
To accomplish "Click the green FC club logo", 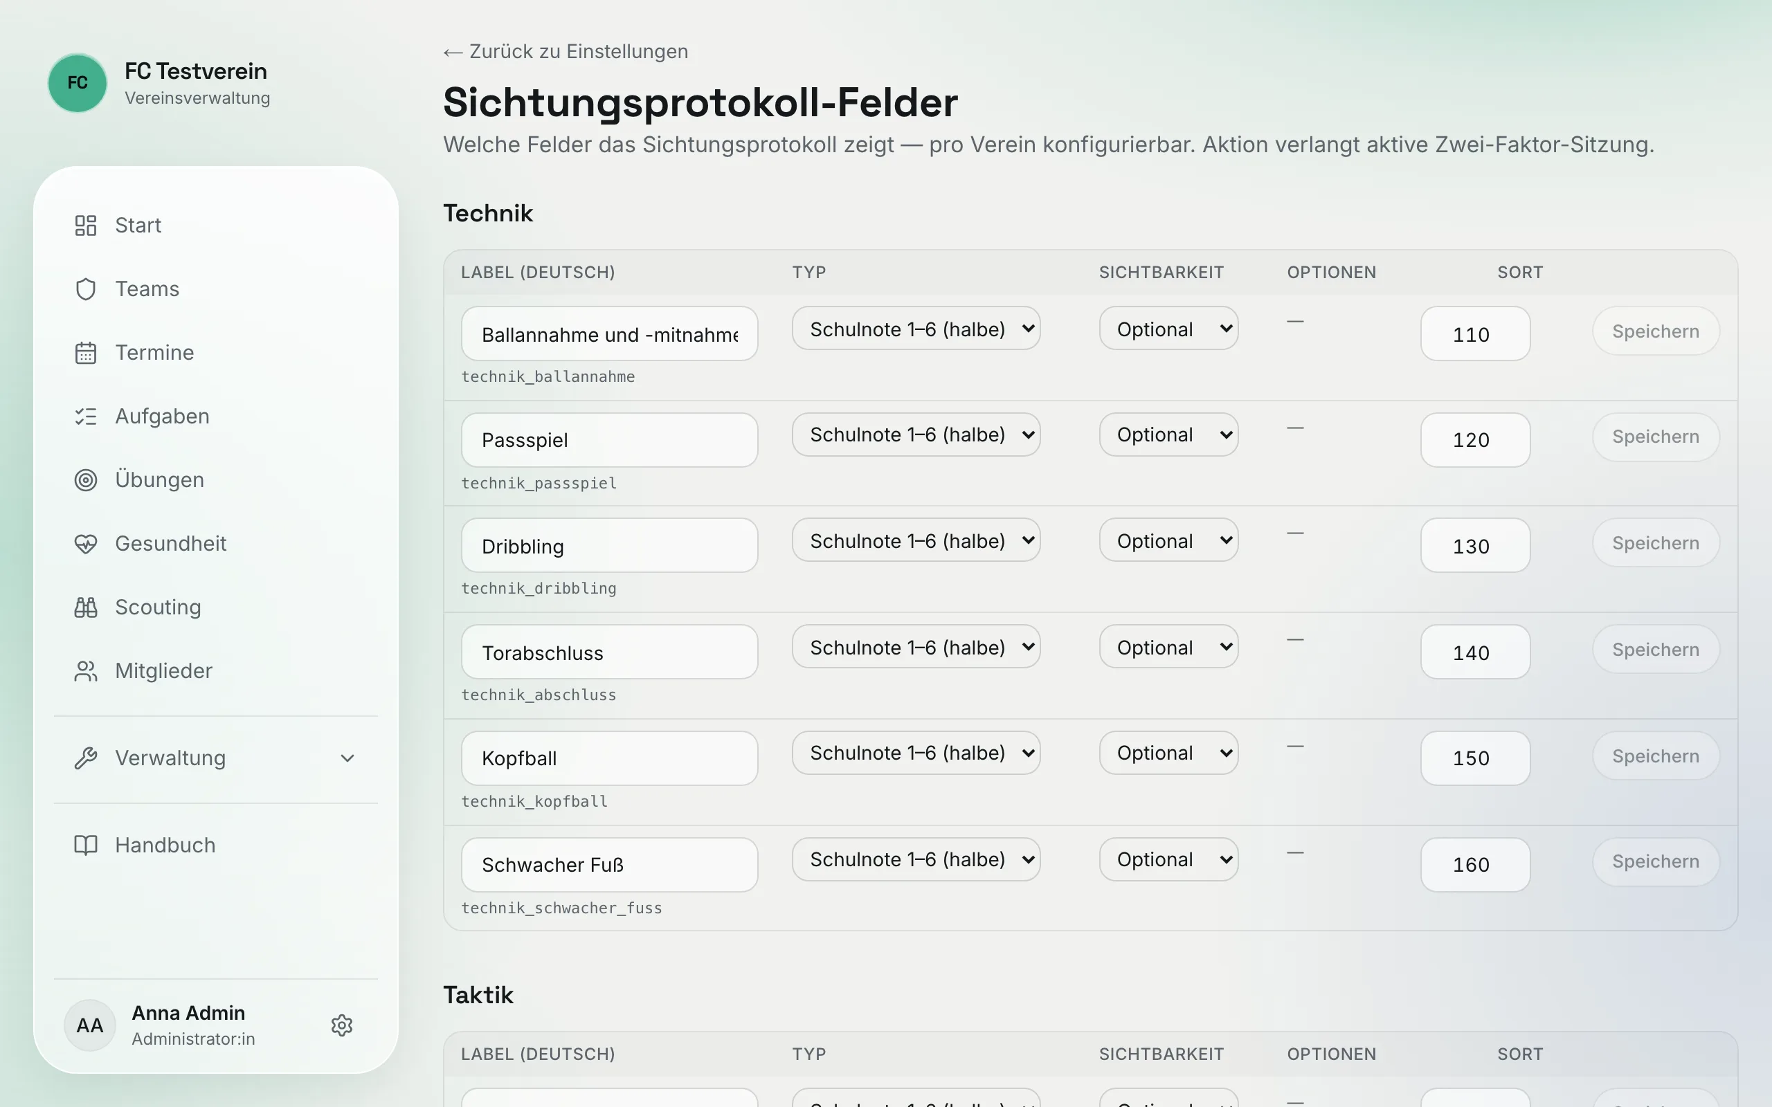I will pos(78,83).
